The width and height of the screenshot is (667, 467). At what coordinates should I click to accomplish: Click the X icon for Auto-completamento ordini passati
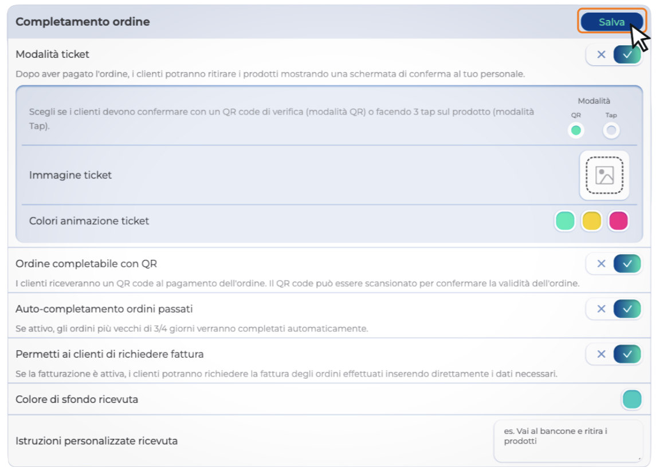coord(601,309)
